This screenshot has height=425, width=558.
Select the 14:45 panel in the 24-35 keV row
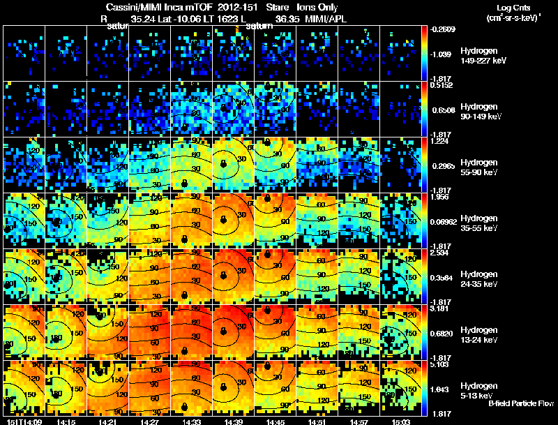275,277
